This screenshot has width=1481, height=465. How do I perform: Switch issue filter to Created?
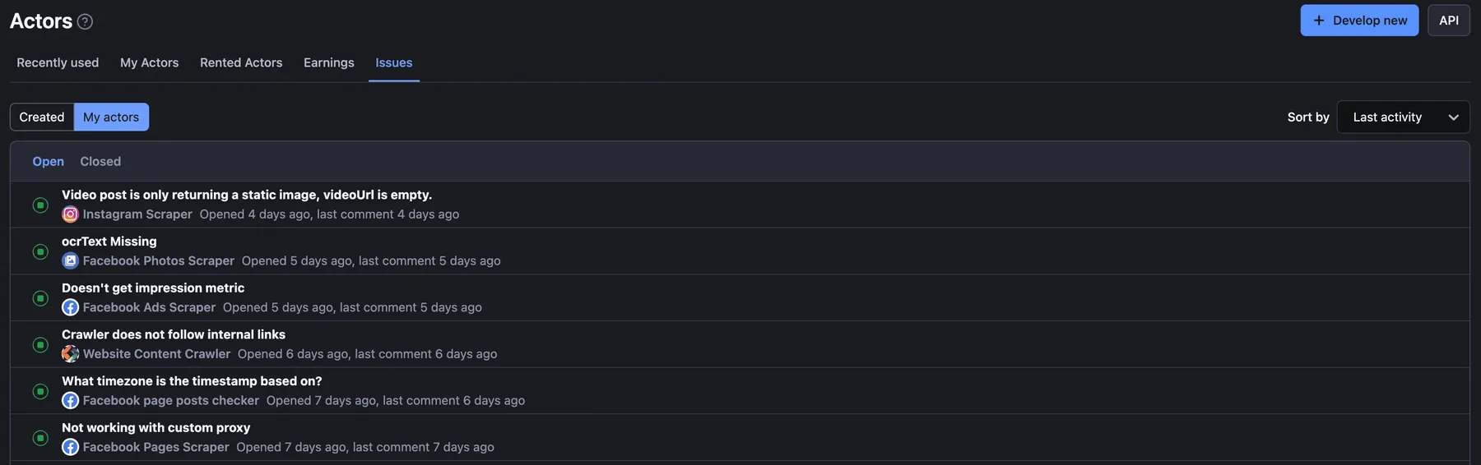pos(42,117)
